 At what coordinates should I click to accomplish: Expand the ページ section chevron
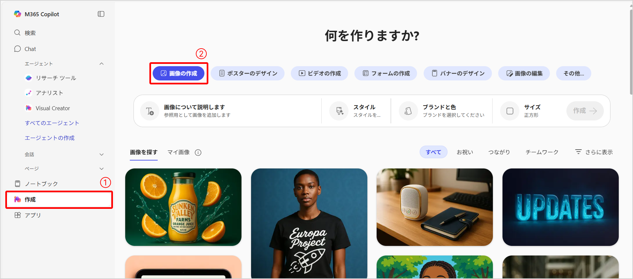102,169
